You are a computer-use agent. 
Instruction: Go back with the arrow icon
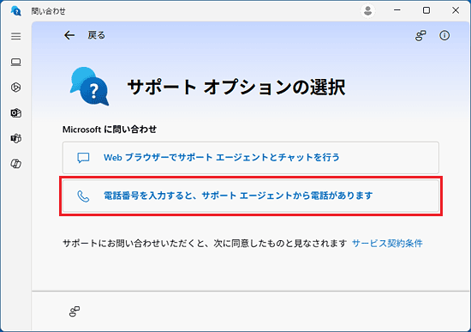click(x=69, y=35)
